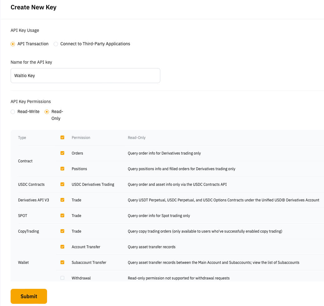Screen dimensions: 324x306
Task: Uncheck the Contract Positions checkbox
Action: (x=62, y=169)
